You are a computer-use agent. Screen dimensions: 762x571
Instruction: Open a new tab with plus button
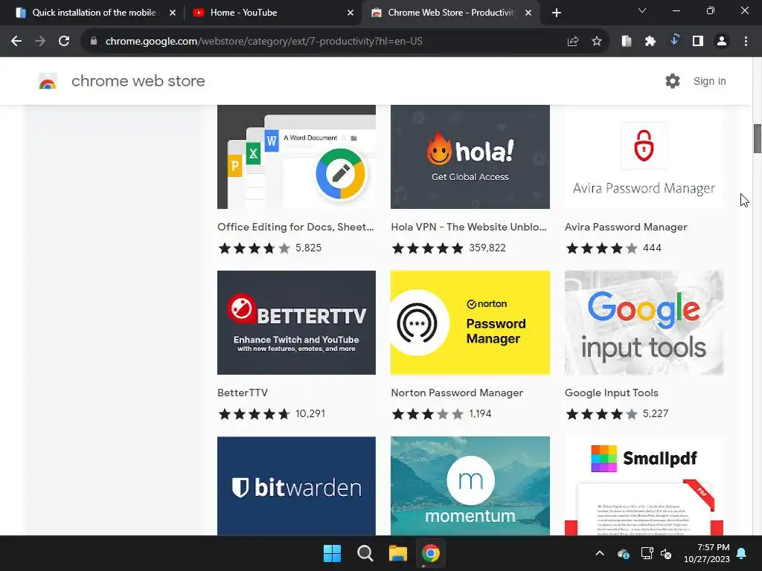pyautogui.click(x=557, y=13)
